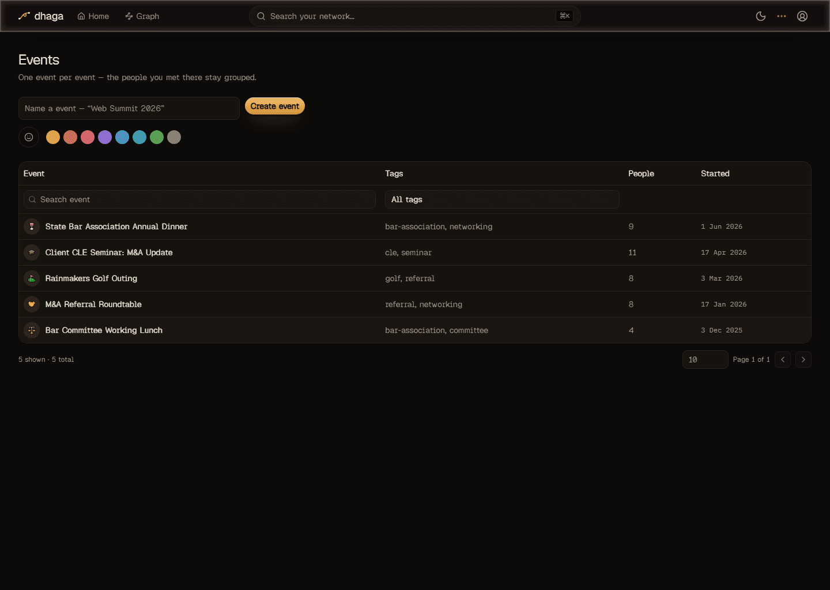The width and height of the screenshot is (830, 590).
Task: Click people count 11 for CLE Seminar
Action: pyautogui.click(x=632, y=252)
